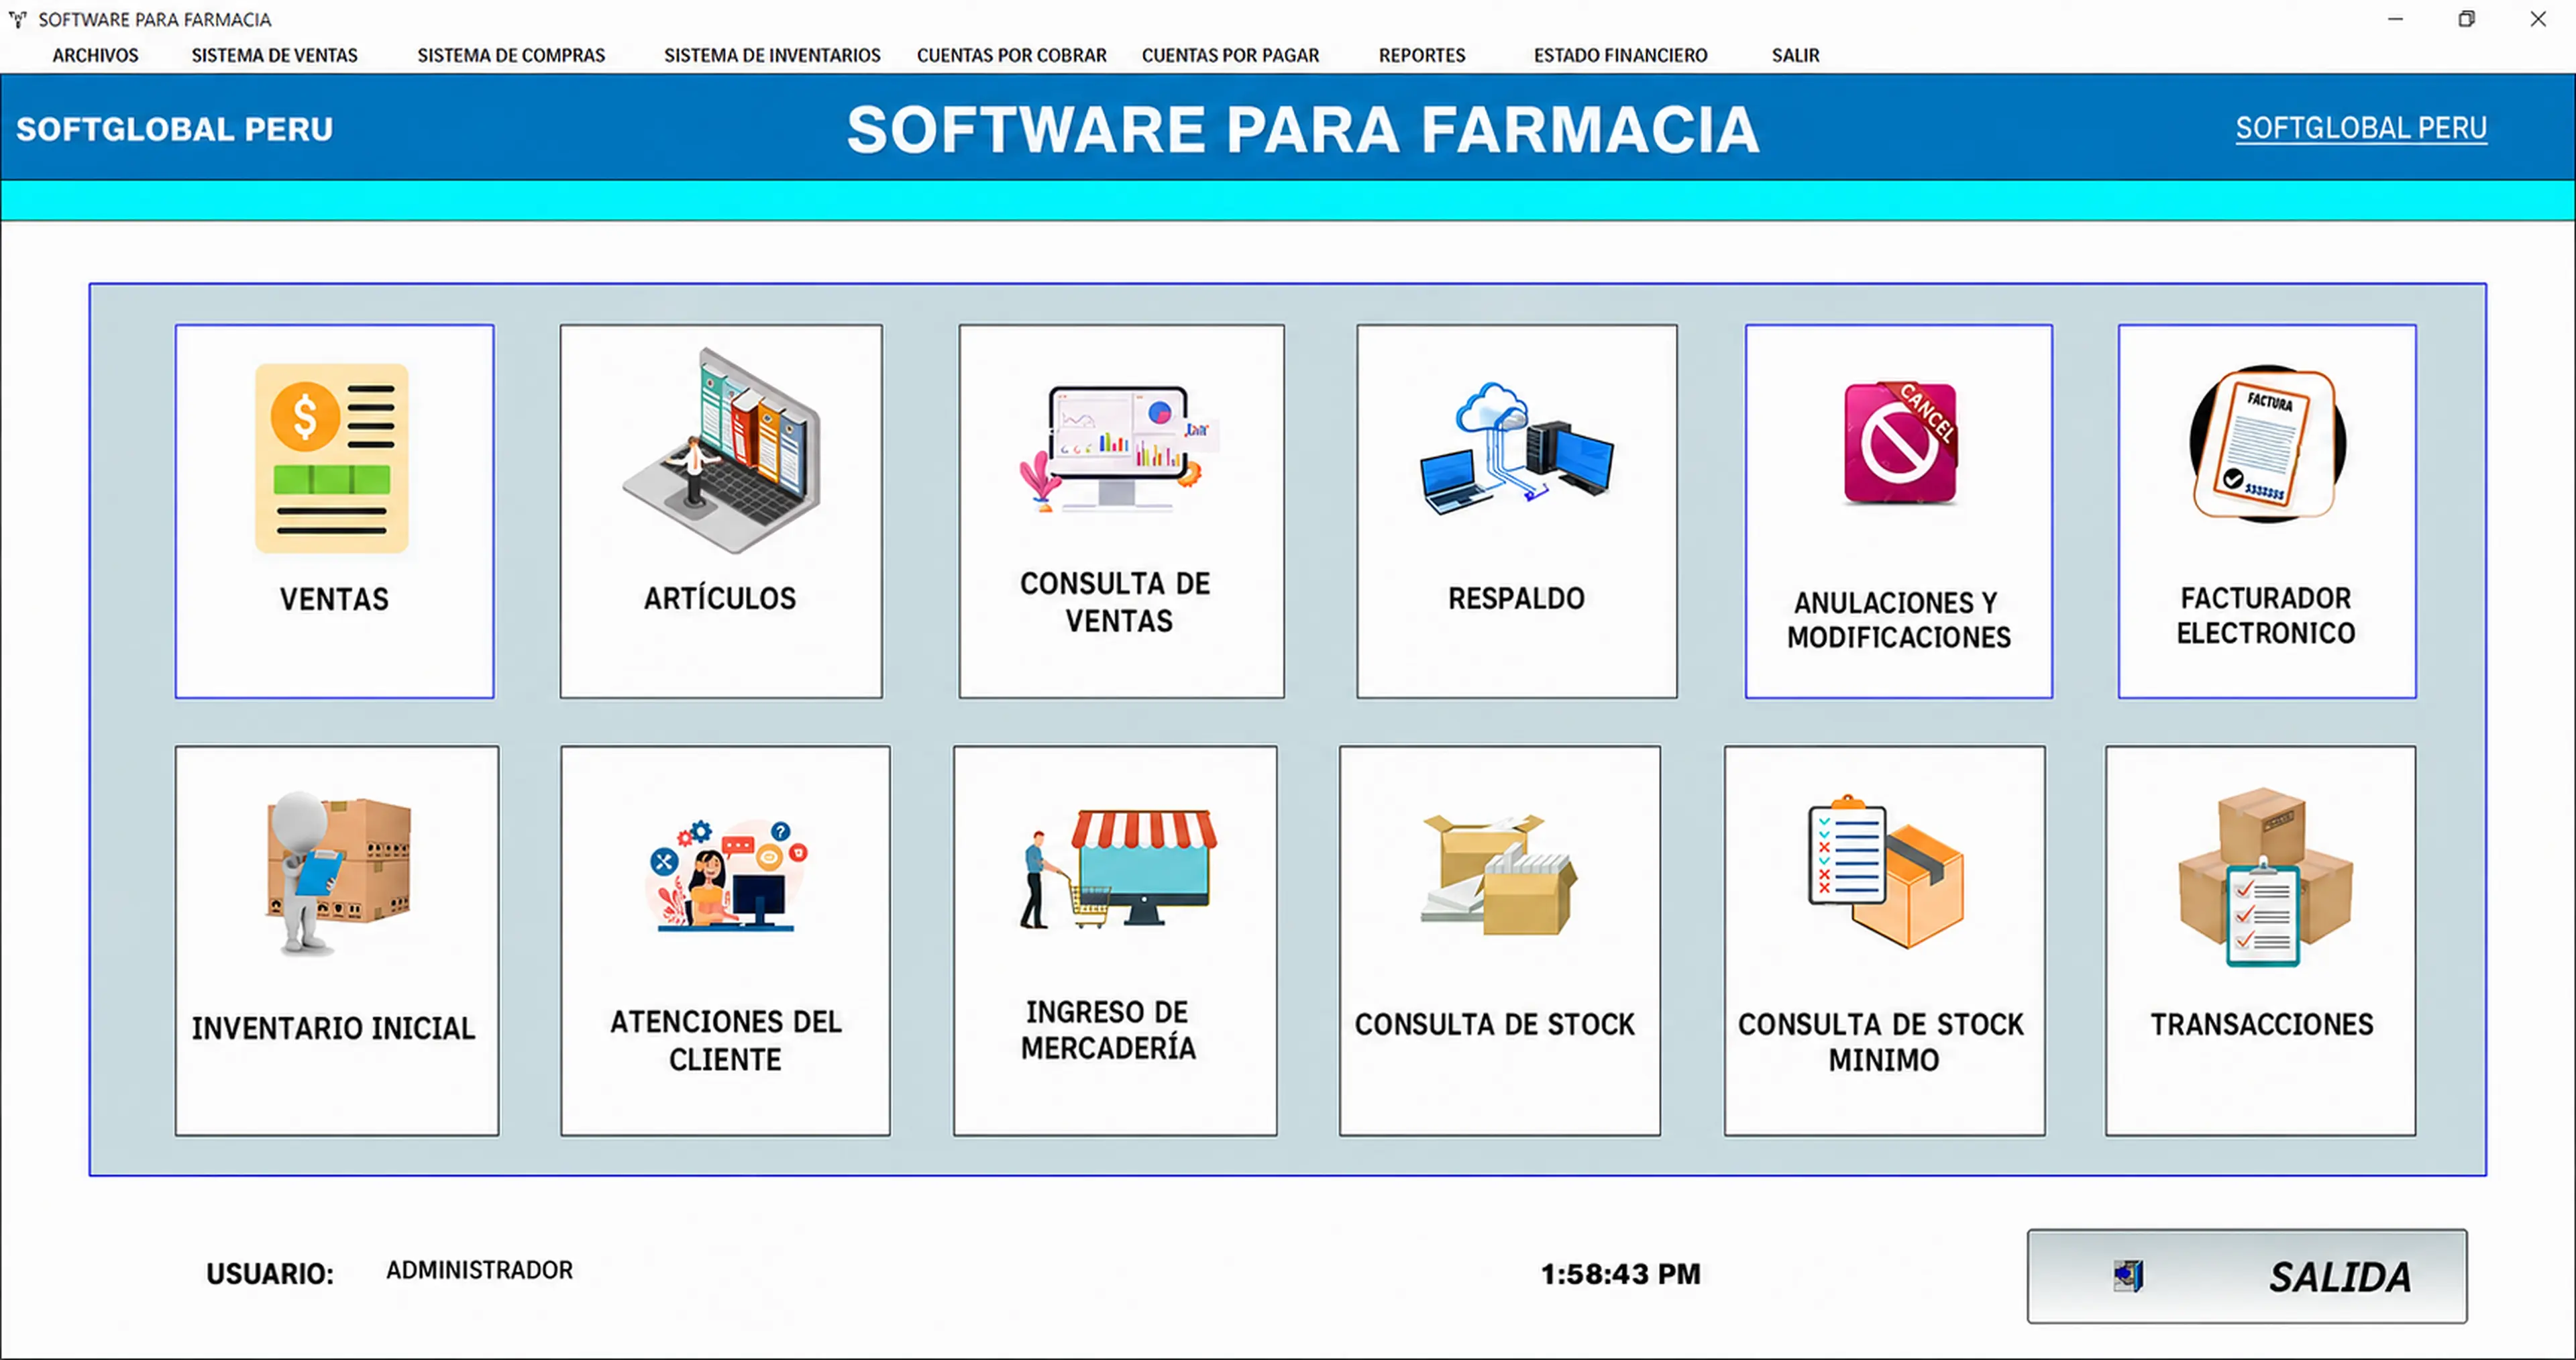Open the Reportes menu
Screen dimensions: 2576x1360
tap(1421, 55)
